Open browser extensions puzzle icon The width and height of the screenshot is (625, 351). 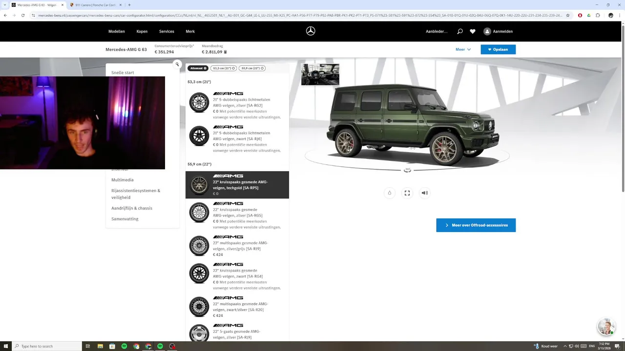coord(598,15)
